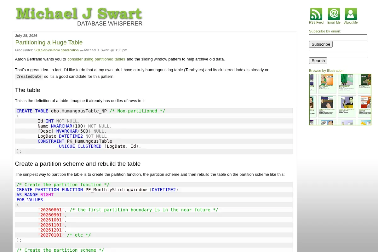Focus the Subscribe by email input field
378x252 pixels.
coord(338,38)
